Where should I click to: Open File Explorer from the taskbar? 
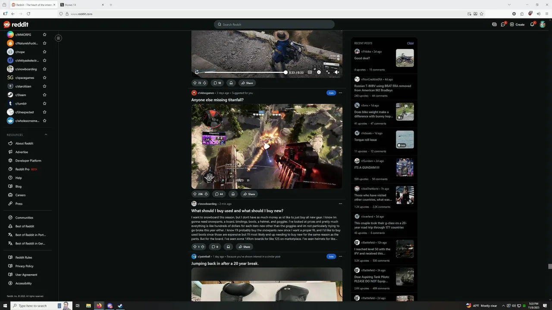(88, 306)
